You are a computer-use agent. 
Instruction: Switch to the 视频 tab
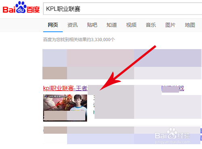pyautogui.click(x=131, y=25)
